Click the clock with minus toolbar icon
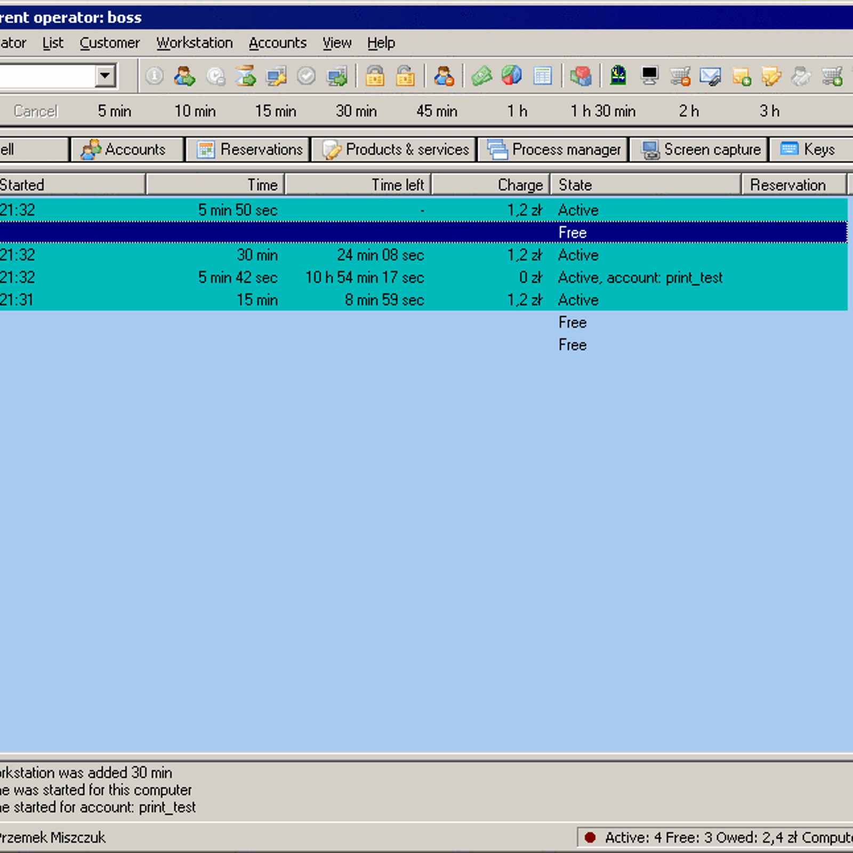This screenshot has width=853, height=853. pyautogui.click(x=215, y=76)
